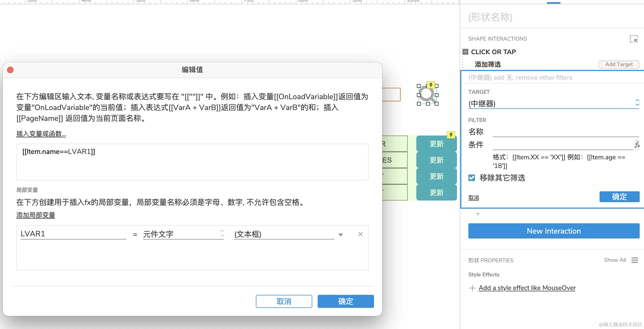Click the interactions popout icon in header

pos(633,39)
